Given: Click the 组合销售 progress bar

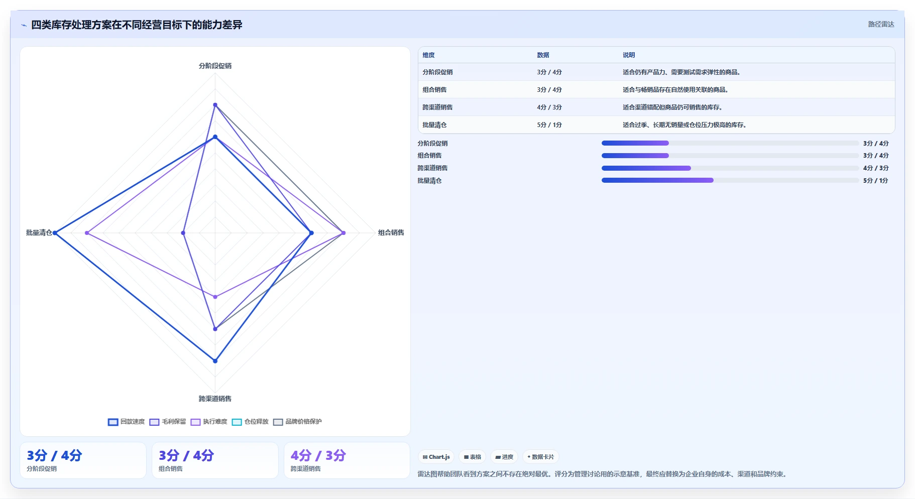Looking at the screenshot, I should coord(730,156).
